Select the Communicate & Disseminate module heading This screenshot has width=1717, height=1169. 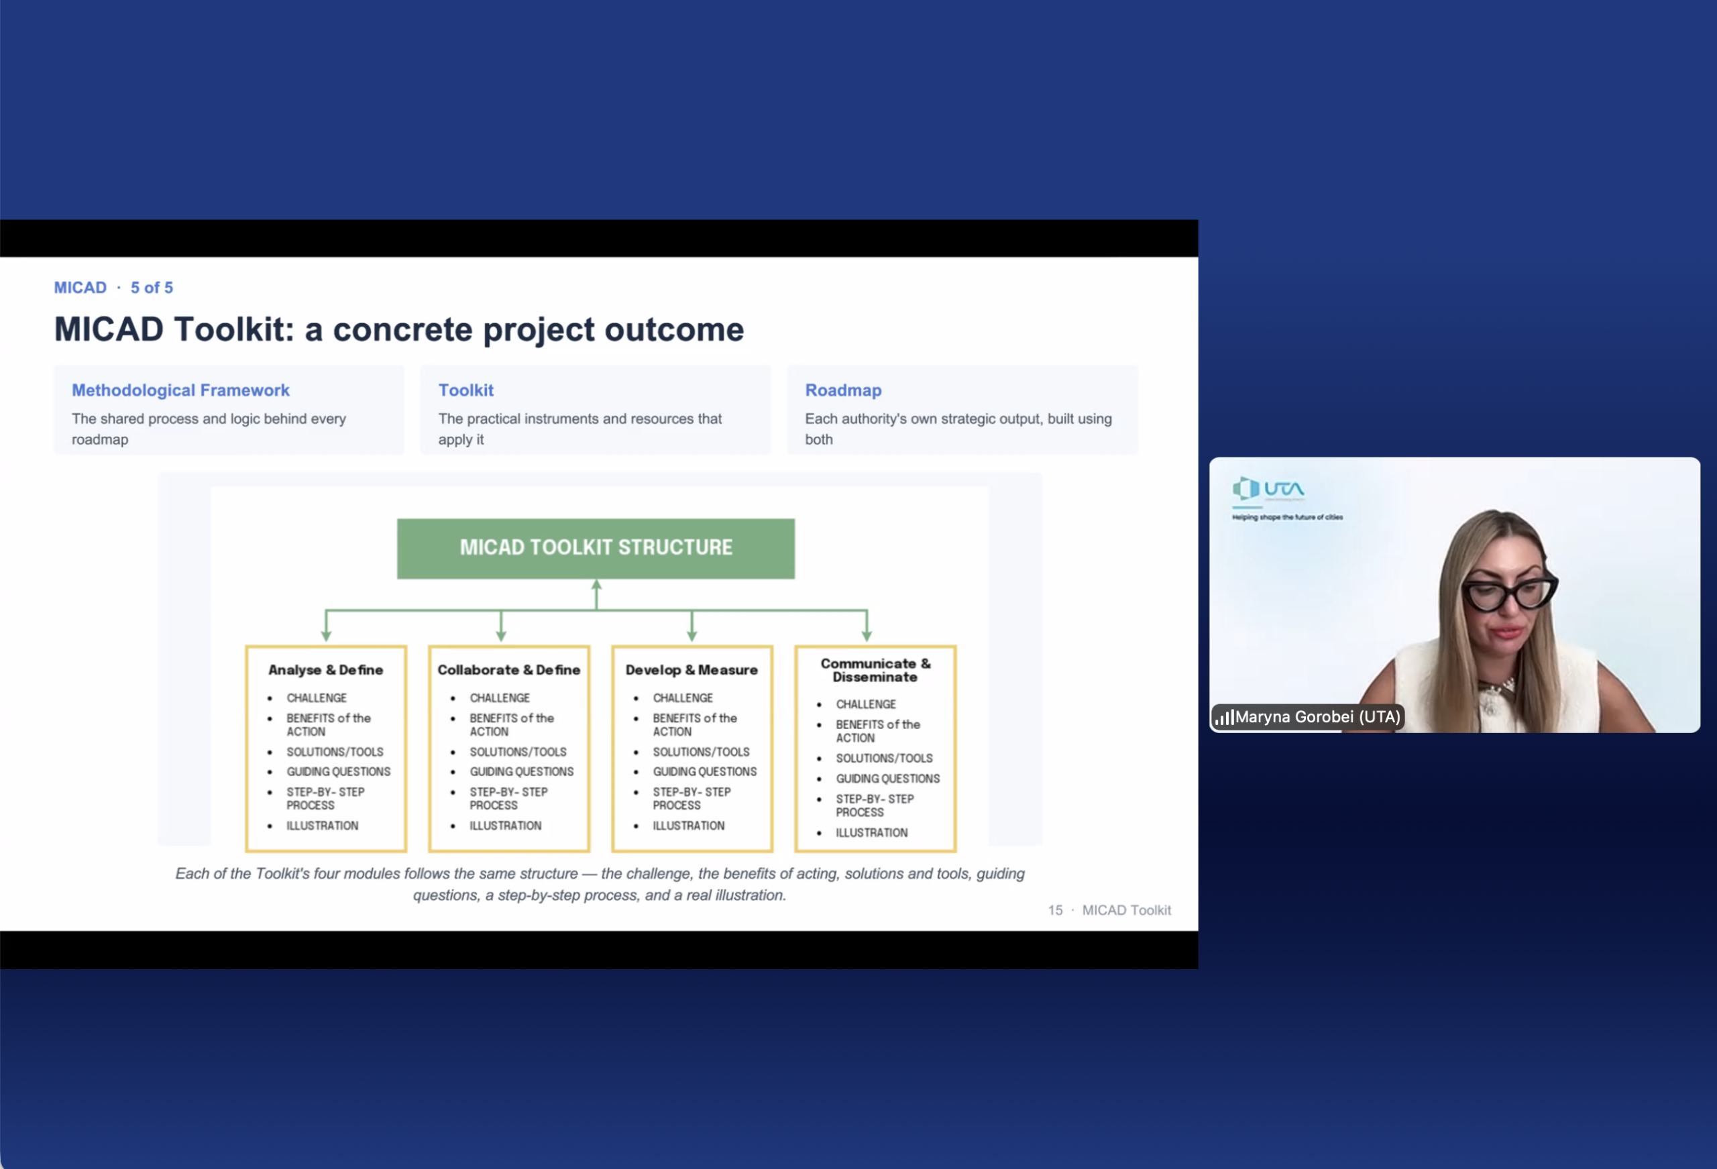(x=875, y=670)
